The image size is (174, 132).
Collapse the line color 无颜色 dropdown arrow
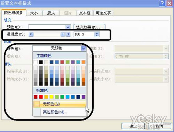click(x=84, y=49)
